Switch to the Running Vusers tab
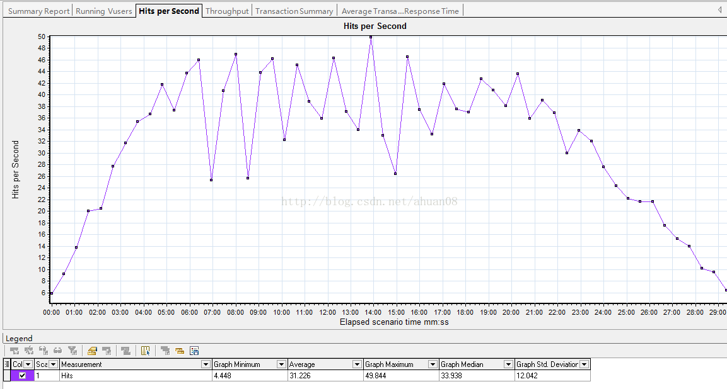 pos(104,11)
